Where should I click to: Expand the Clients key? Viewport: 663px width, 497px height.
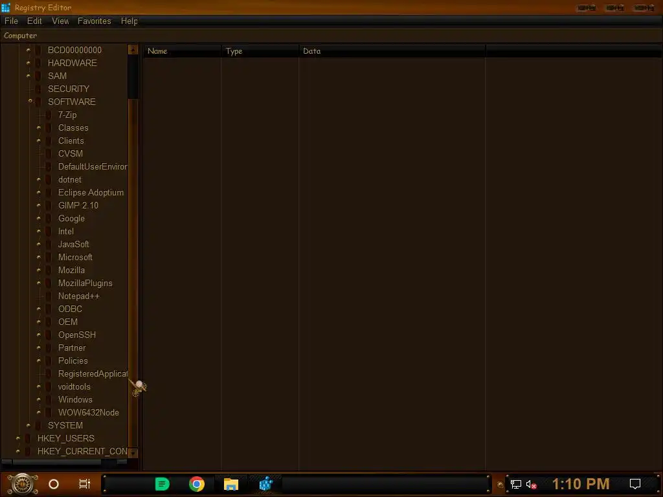point(39,140)
